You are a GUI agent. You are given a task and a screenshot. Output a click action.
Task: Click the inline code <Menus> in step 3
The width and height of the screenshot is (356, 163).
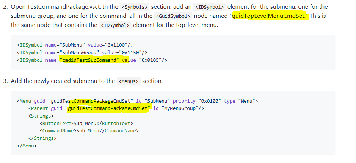[129, 81]
